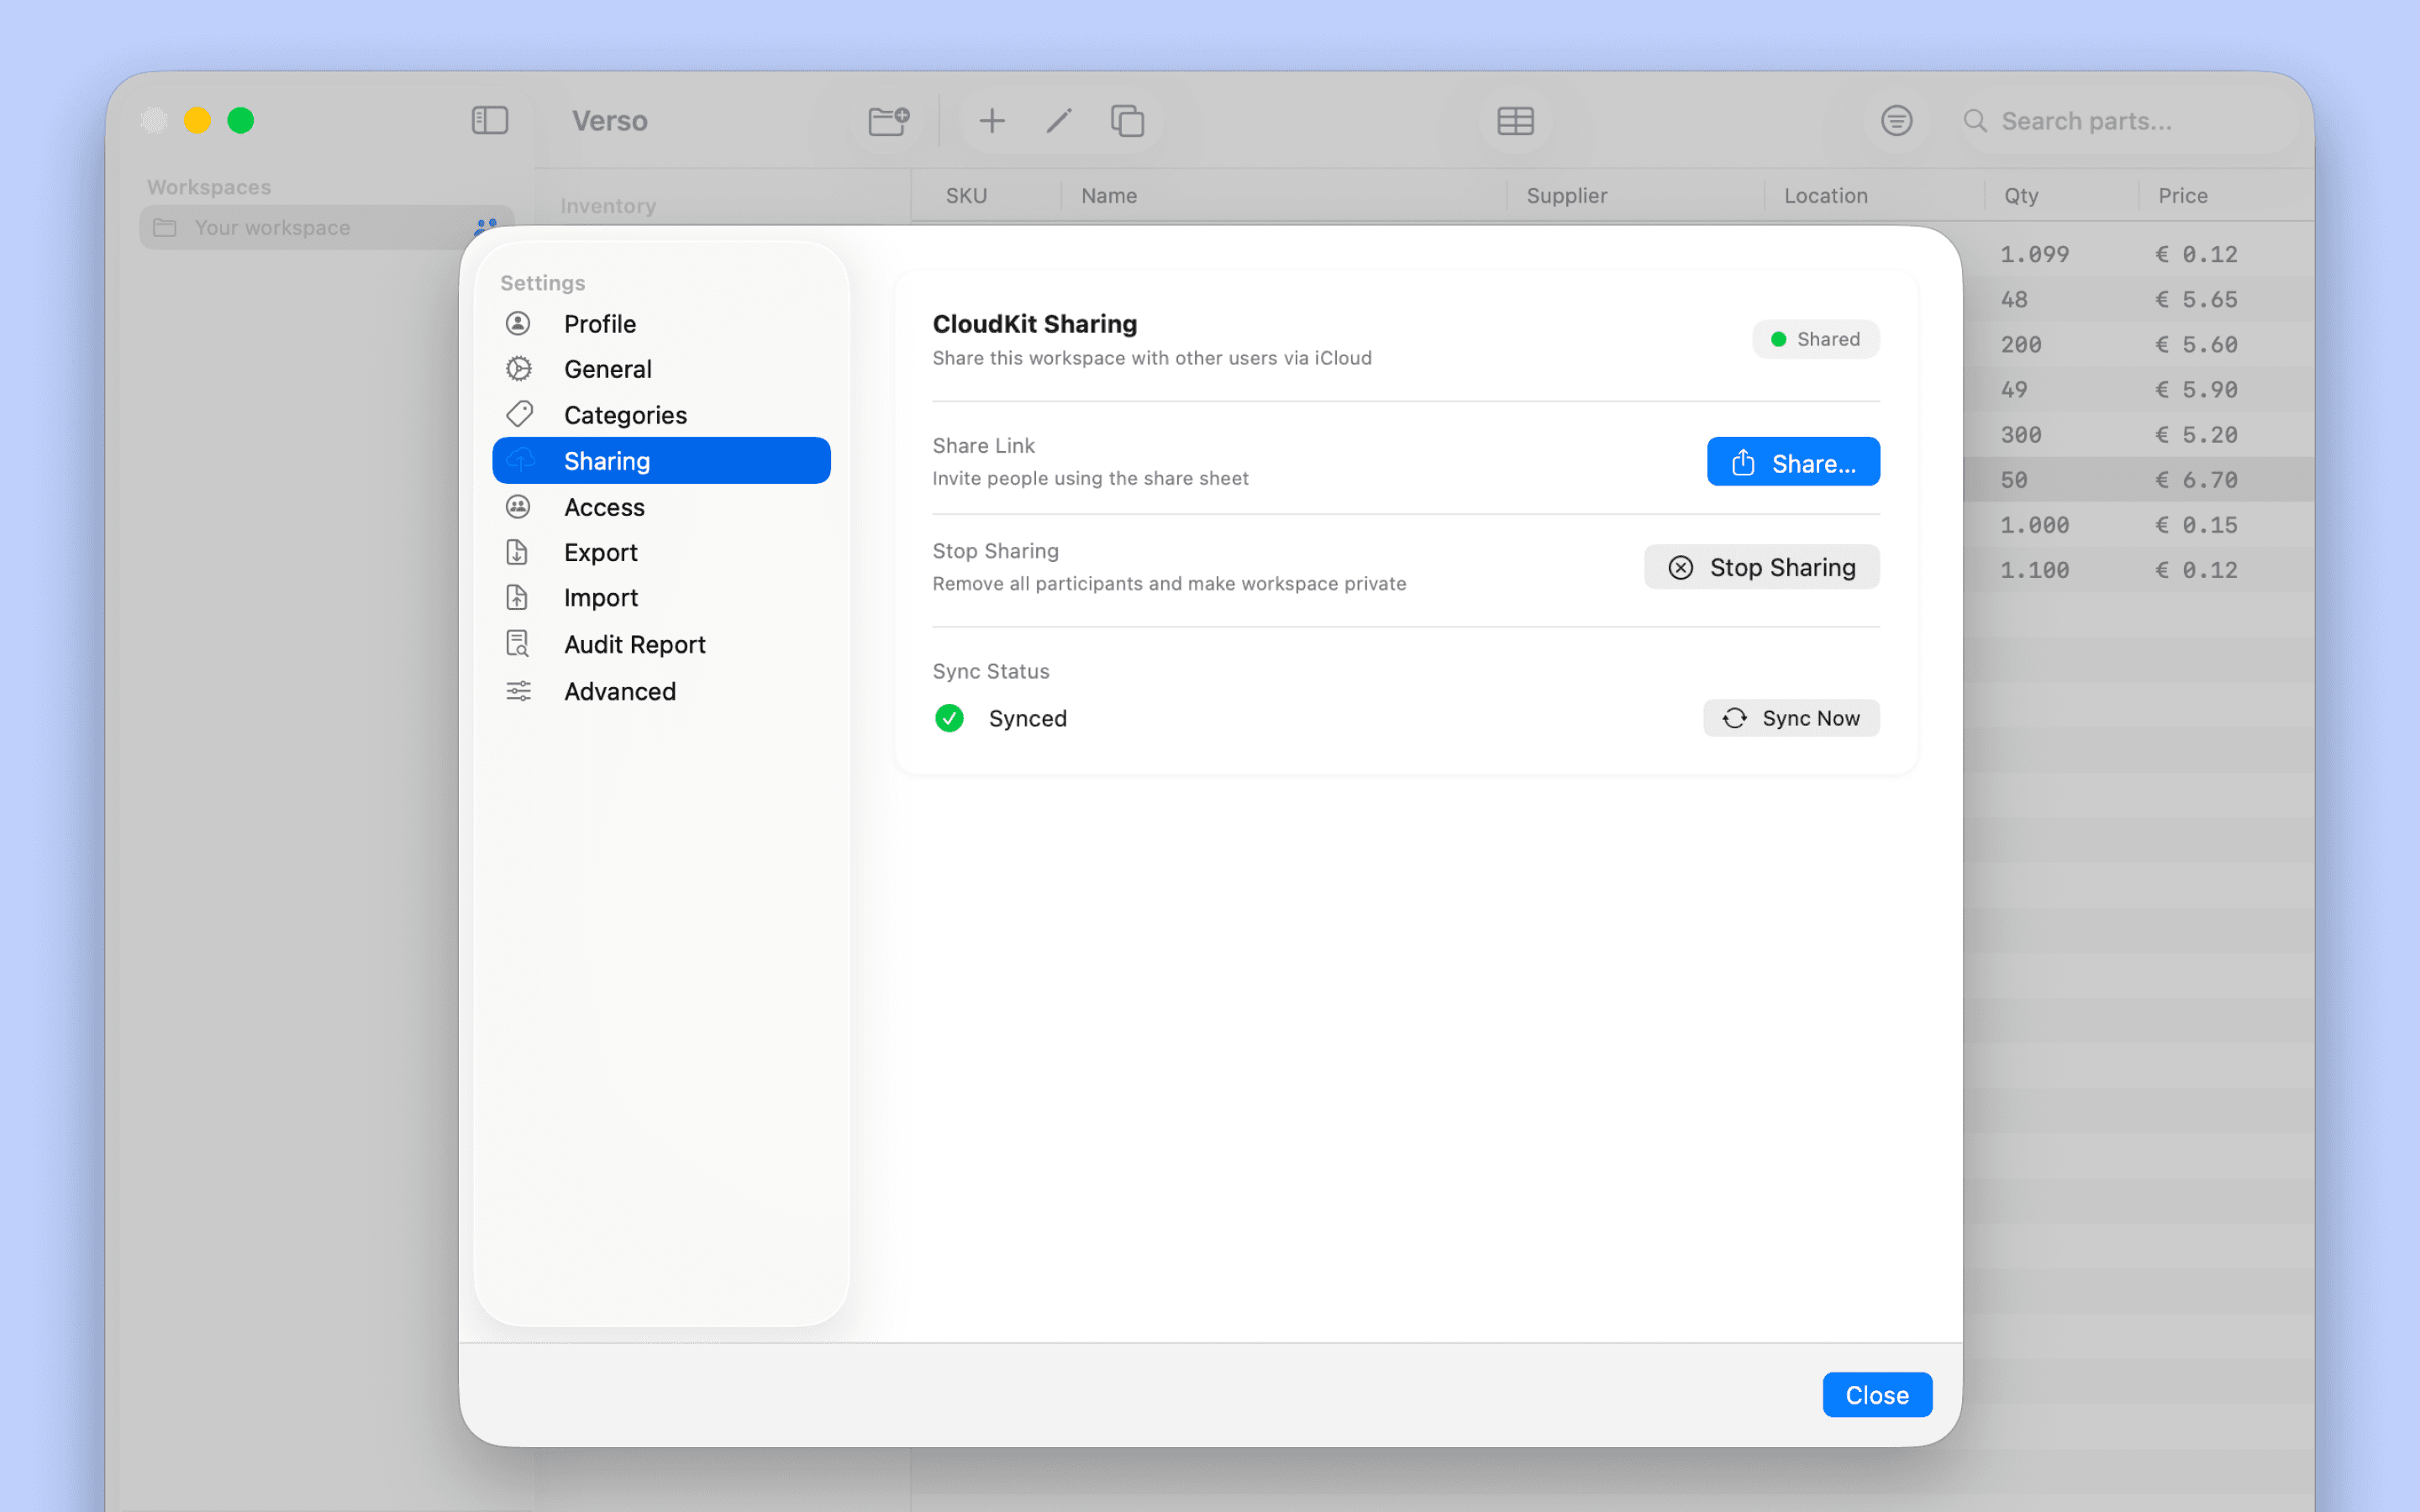Screen dimensions: 2420x1512
Task: Close the settings dialog
Action: (x=1877, y=1395)
